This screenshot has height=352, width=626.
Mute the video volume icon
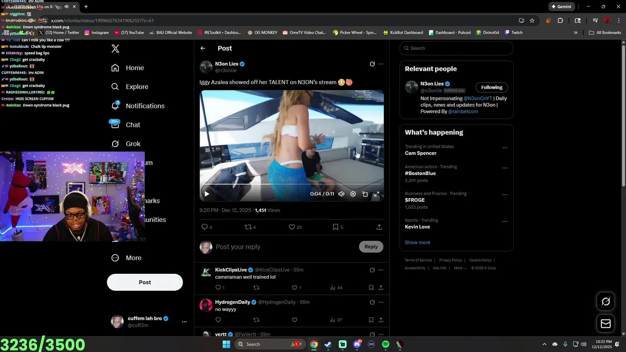[x=341, y=194]
